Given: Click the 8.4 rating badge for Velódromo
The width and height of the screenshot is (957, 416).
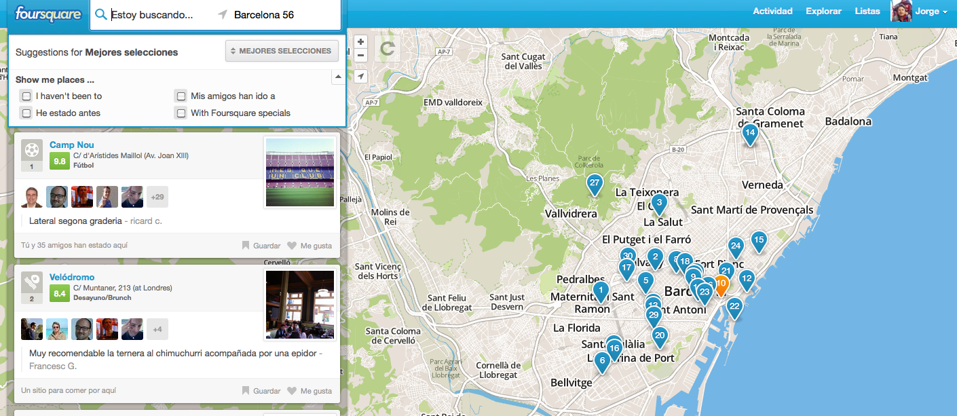Looking at the screenshot, I should pos(59,293).
